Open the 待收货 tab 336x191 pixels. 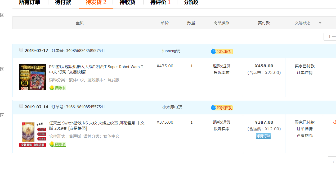click(x=128, y=3)
